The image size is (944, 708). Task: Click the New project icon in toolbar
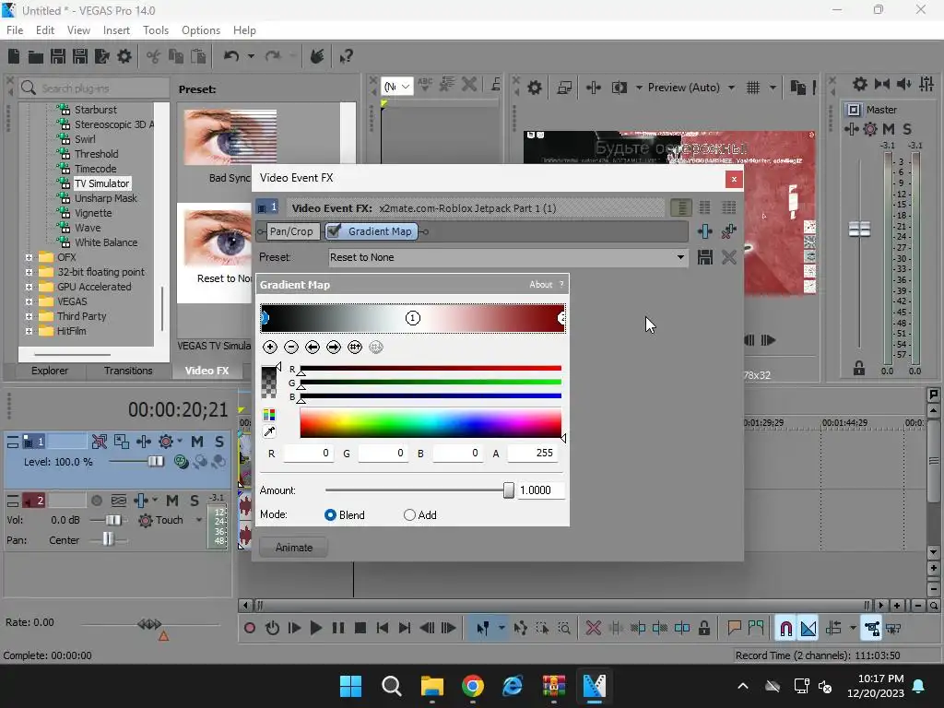(14, 56)
